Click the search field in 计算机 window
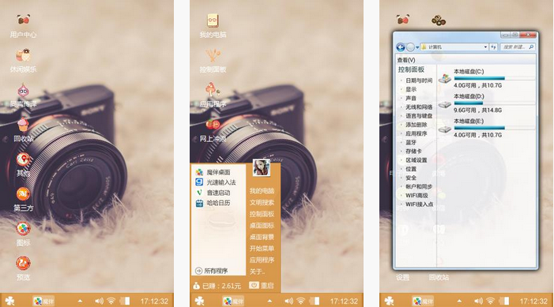554x307 pixels. 518,47
